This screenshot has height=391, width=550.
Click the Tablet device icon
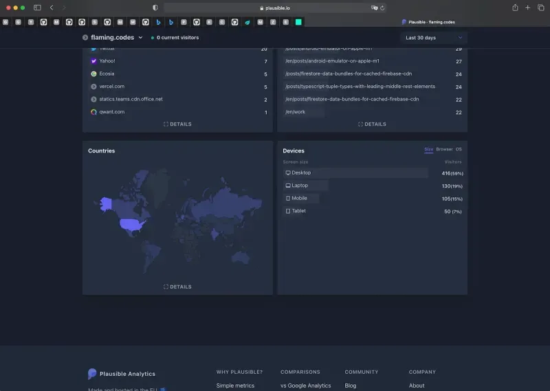(288, 211)
